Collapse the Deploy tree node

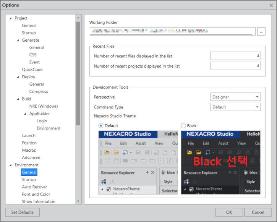click(x=18, y=77)
